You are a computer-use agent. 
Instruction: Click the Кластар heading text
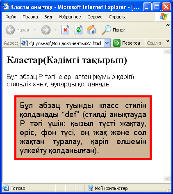(67, 60)
